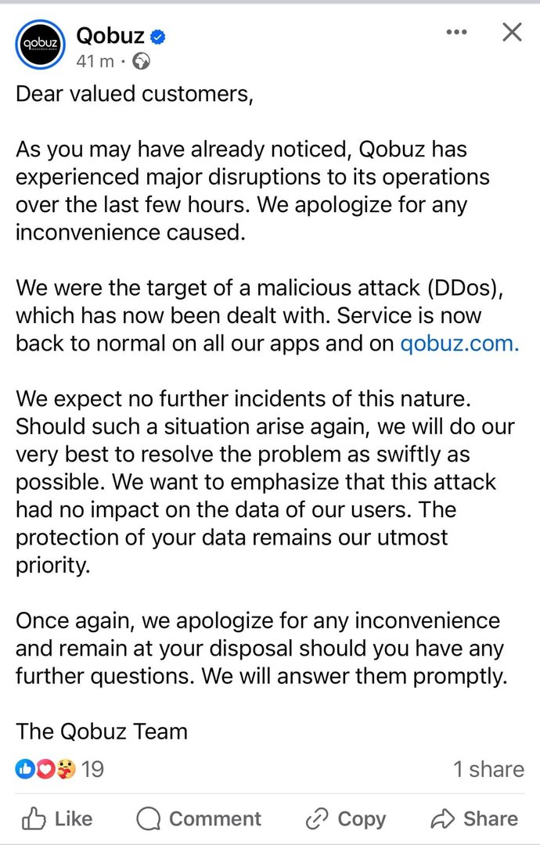Open the three-dot post options menu

point(456,32)
